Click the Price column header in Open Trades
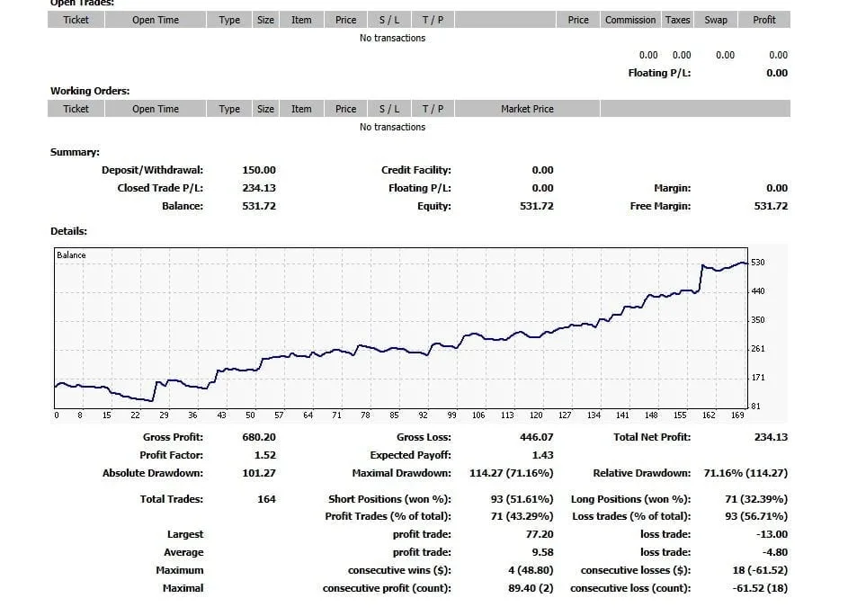This screenshot has height=616, width=848. (x=344, y=19)
